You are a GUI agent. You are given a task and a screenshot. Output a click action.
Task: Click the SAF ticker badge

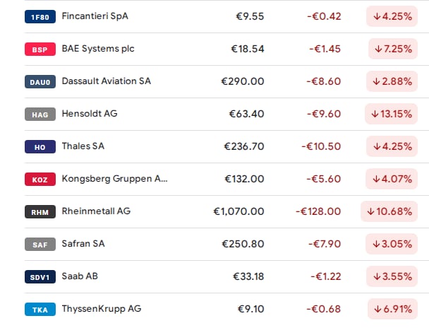coord(40,244)
